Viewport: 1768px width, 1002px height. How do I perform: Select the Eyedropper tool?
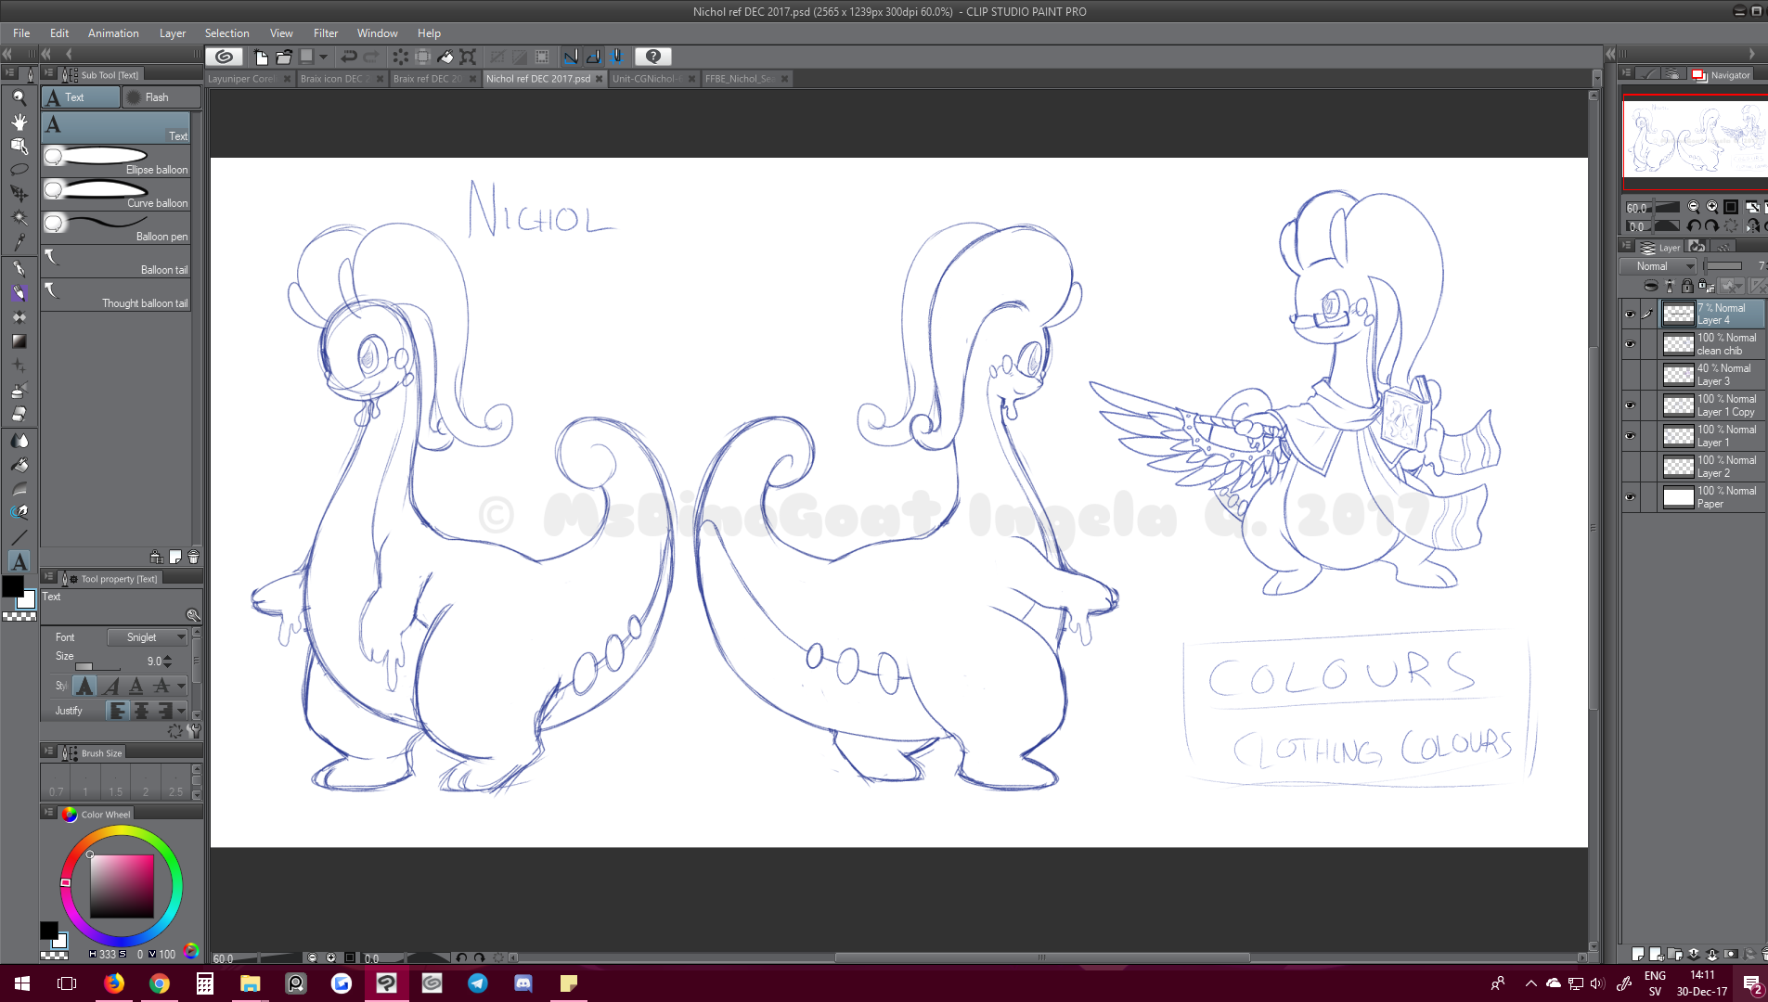pyautogui.click(x=19, y=242)
